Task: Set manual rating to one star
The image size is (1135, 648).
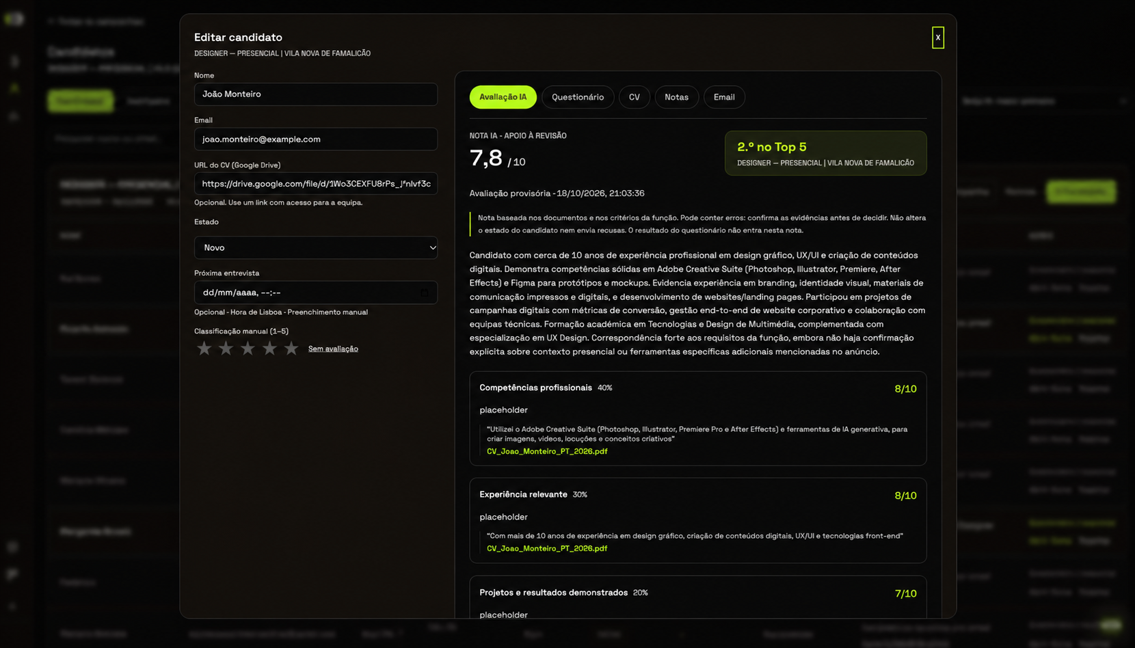Action: pyautogui.click(x=204, y=349)
